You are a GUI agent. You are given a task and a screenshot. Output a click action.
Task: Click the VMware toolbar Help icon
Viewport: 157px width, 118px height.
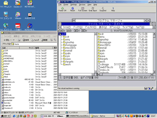[113, 9]
